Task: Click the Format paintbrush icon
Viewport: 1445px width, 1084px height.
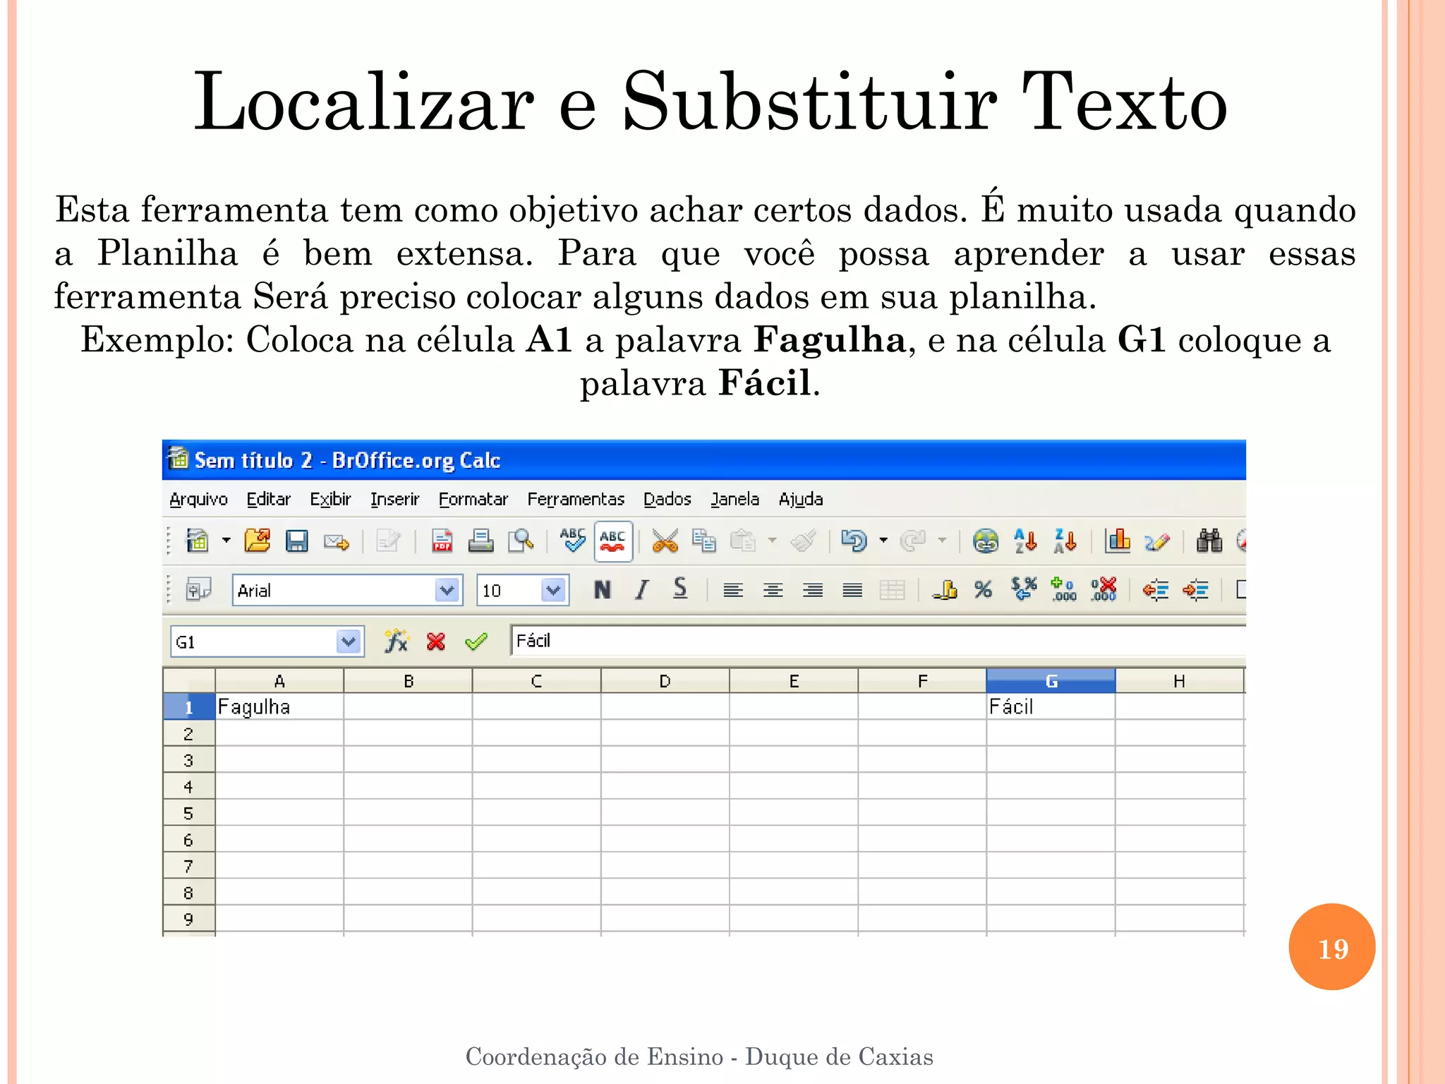Action: pyautogui.click(x=804, y=541)
